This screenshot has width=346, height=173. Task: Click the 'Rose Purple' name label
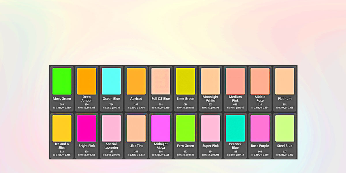click(x=260, y=146)
